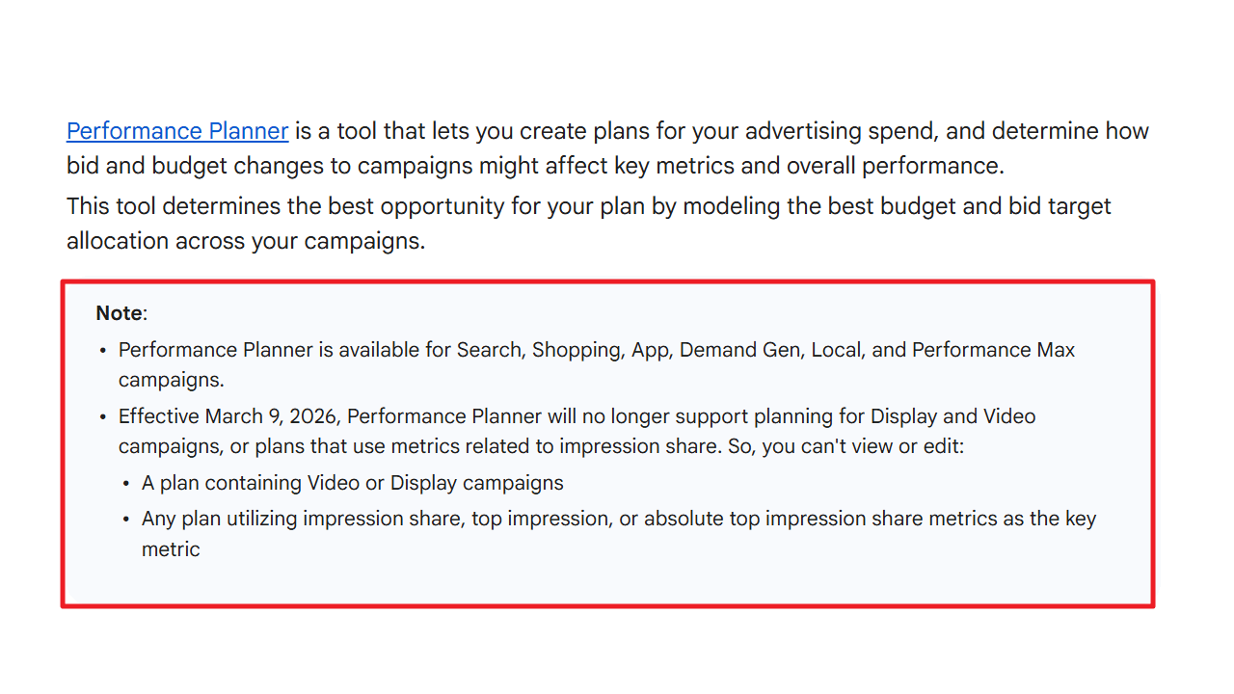Click the bold "Note" label
Image resolution: width=1234 pixels, height=694 pixels.
click(x=120, y=313)
